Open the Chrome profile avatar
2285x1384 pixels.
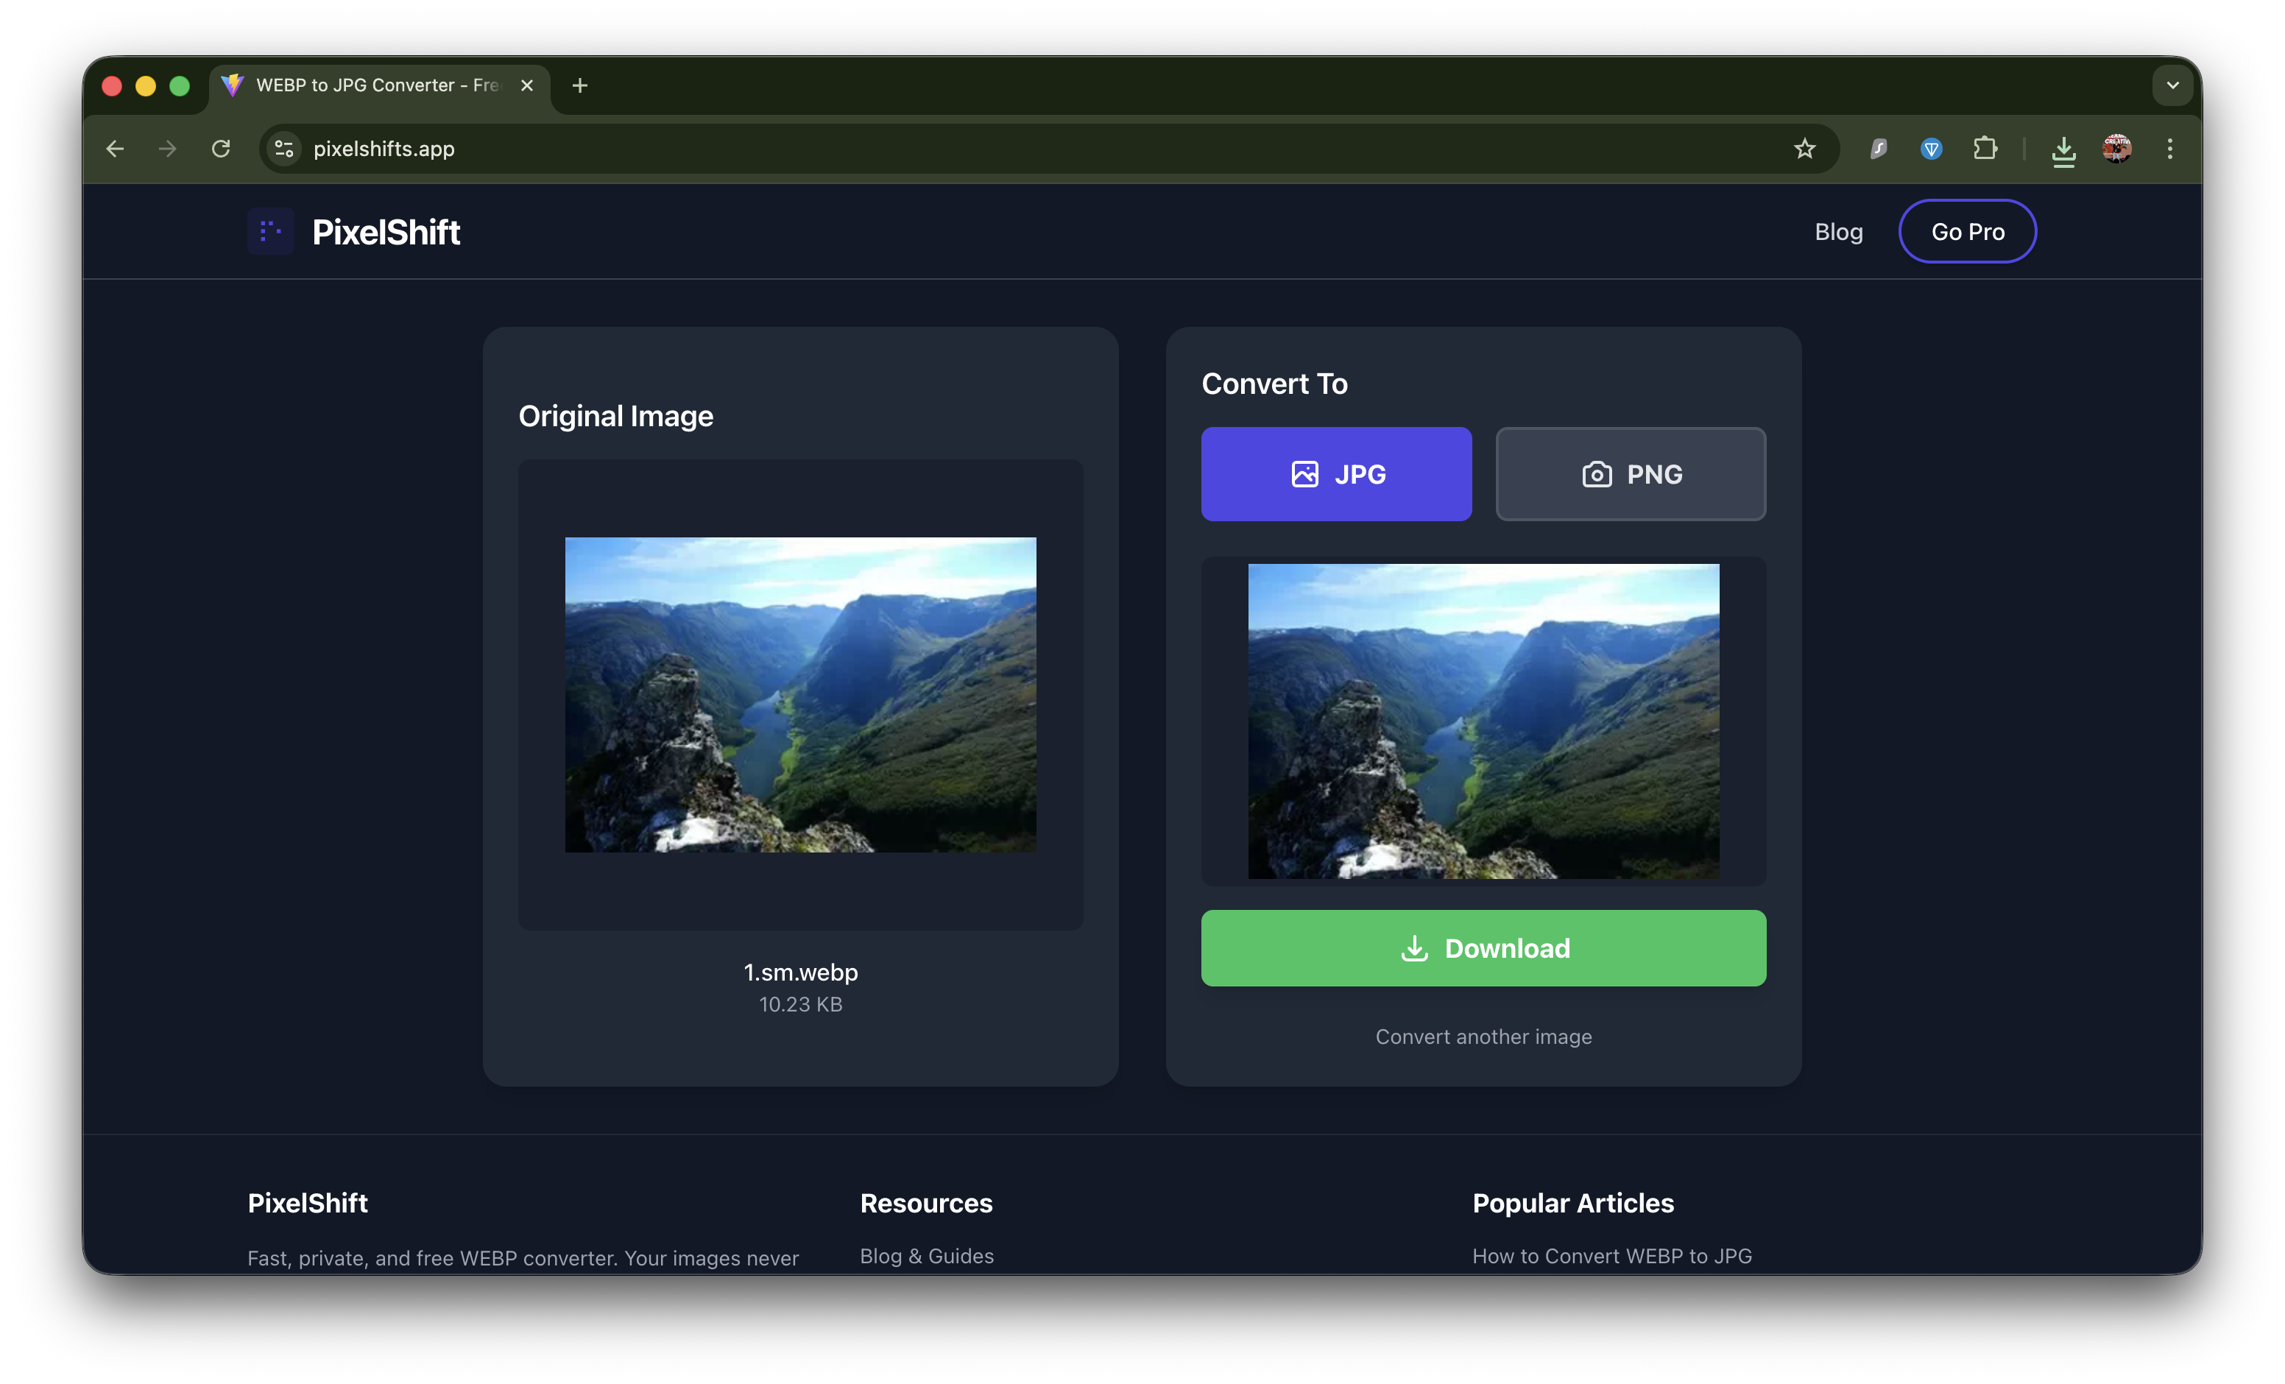(2116, 149)
